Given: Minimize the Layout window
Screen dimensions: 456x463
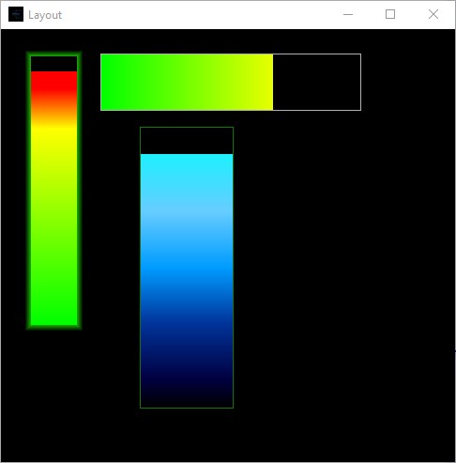Looking at the screenshot, I should (x=348, y=14).
